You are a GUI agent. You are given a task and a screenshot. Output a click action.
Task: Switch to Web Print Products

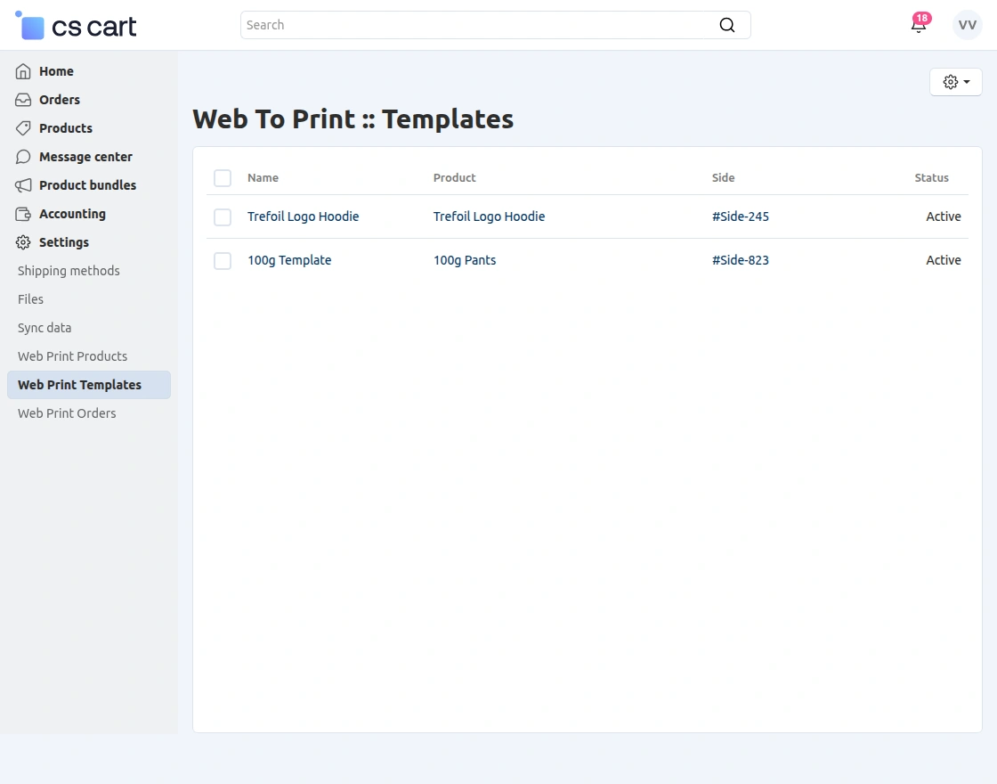click(71, 355)
